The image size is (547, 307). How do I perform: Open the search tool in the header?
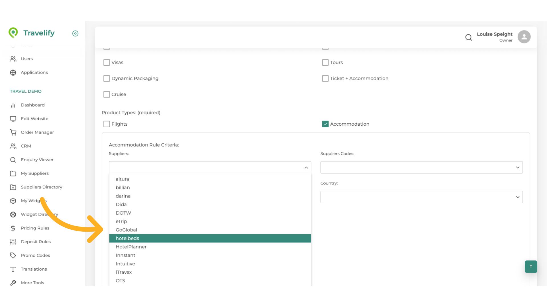coord(469,37)
